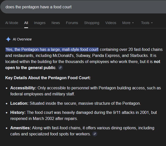
Task: Open the source link icon after 'general public'
Action: (60, 68)
